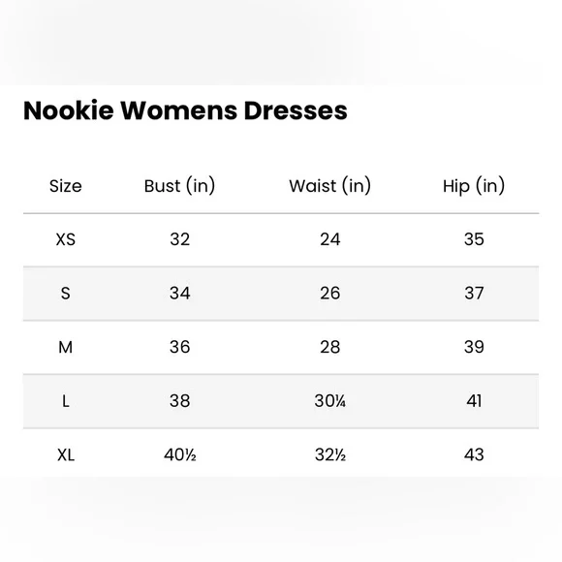Select the XS hip value 35
Screen dimensions: 562x562
[474, 239]
